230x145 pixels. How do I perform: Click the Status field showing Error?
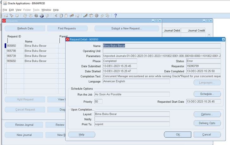pos(203,61)
